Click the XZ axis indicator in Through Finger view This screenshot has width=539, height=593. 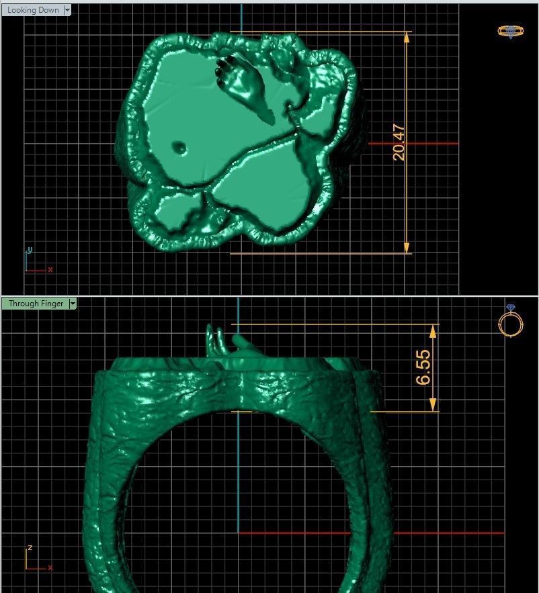click(x=39, y=558)
